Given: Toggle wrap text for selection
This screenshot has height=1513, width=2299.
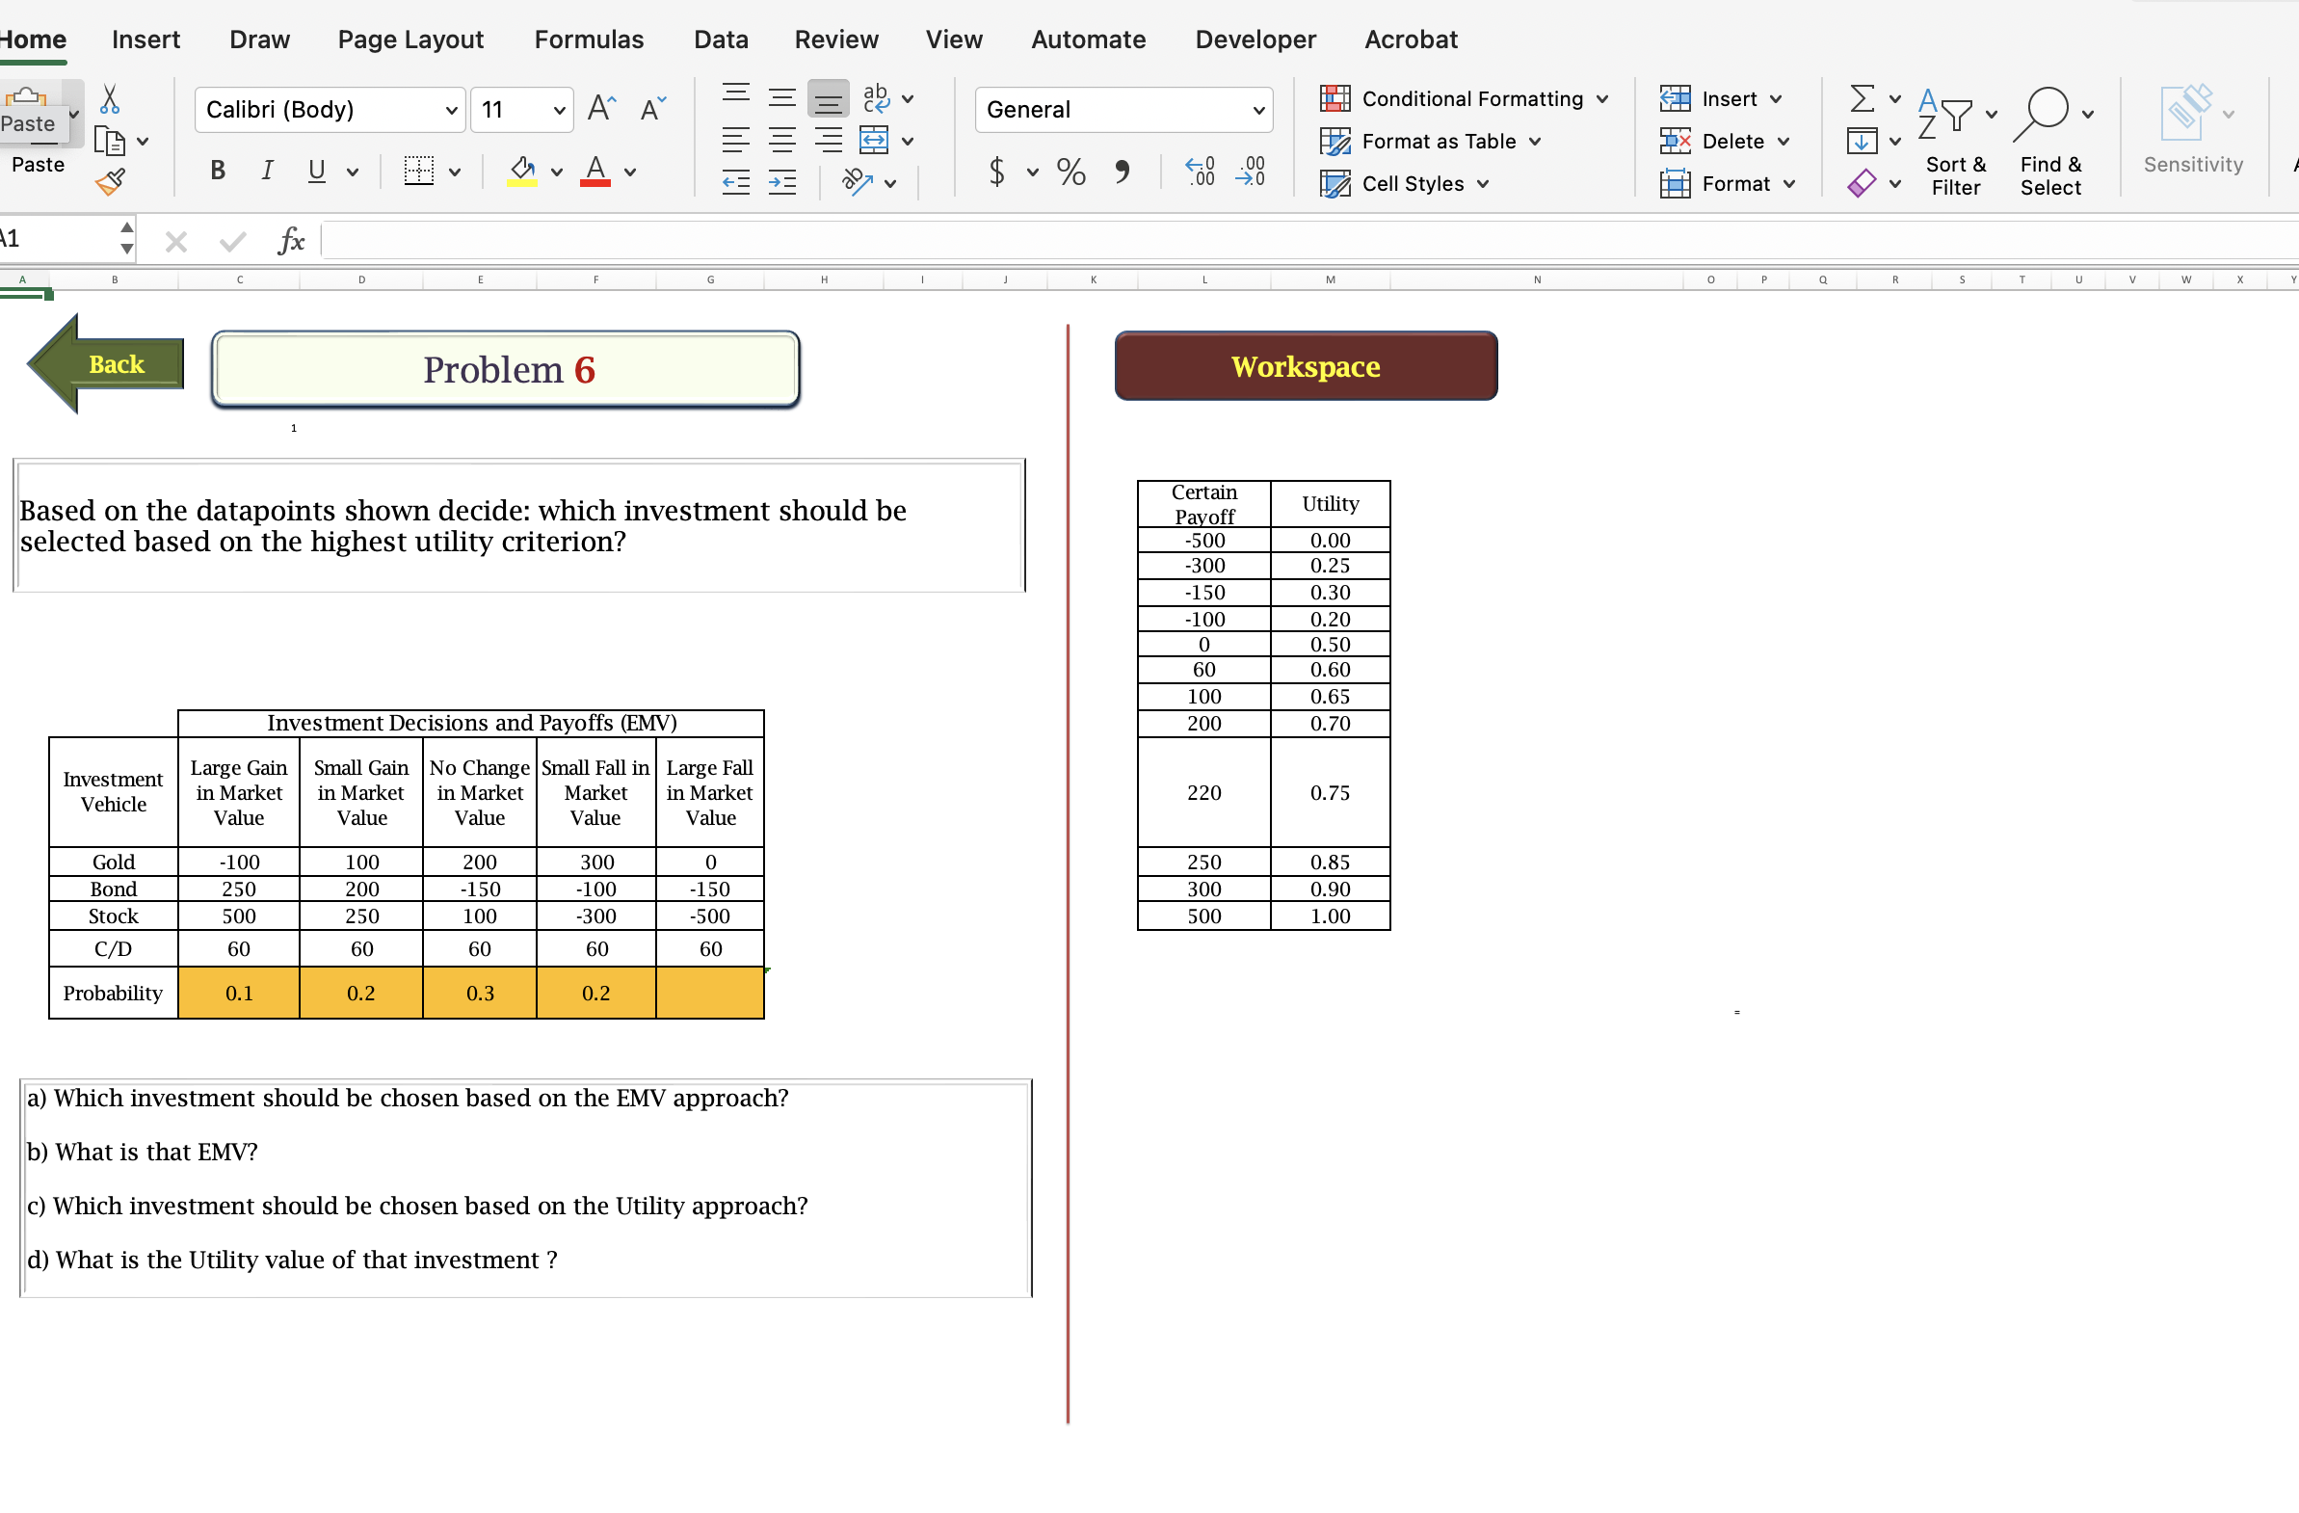Looking at the screenshot, I should (x=876, y=97).
